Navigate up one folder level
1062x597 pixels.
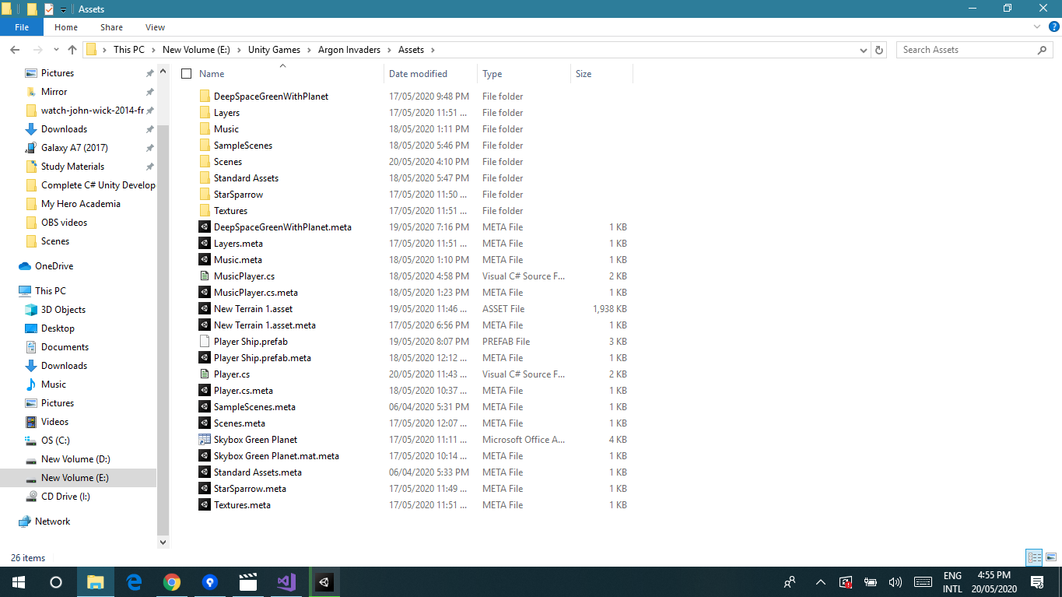[72, 50]
